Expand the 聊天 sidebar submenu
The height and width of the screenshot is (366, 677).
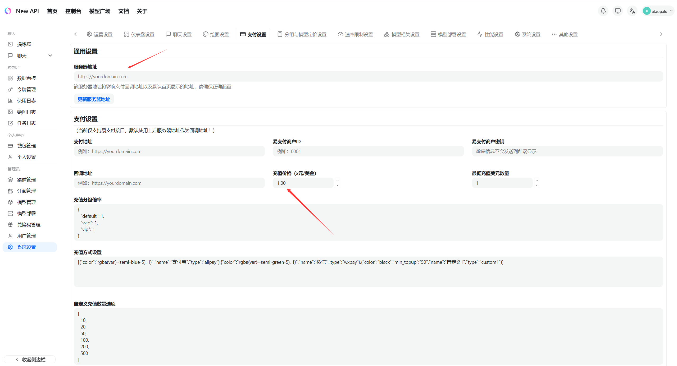coord(50,56)
